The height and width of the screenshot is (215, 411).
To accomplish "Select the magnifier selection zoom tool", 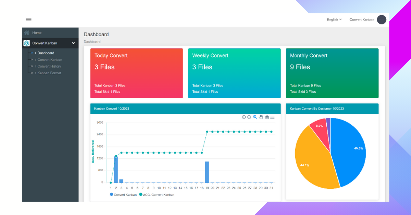I will coord(255,117).
